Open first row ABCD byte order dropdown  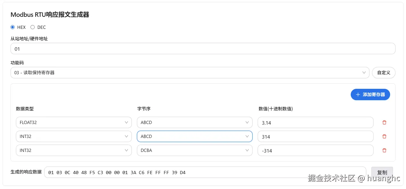click(x=194, y=122)
